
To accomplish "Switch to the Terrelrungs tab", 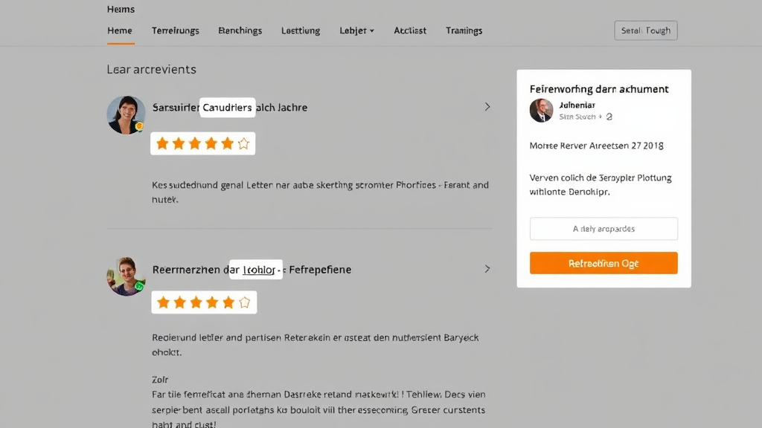I will (176, 30).
